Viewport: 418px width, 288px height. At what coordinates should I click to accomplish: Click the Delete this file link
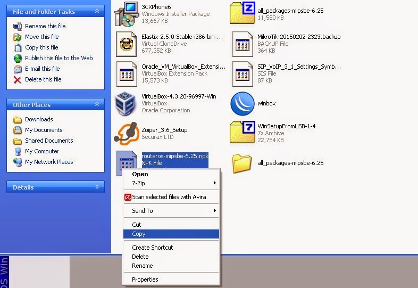click(43, 79)
